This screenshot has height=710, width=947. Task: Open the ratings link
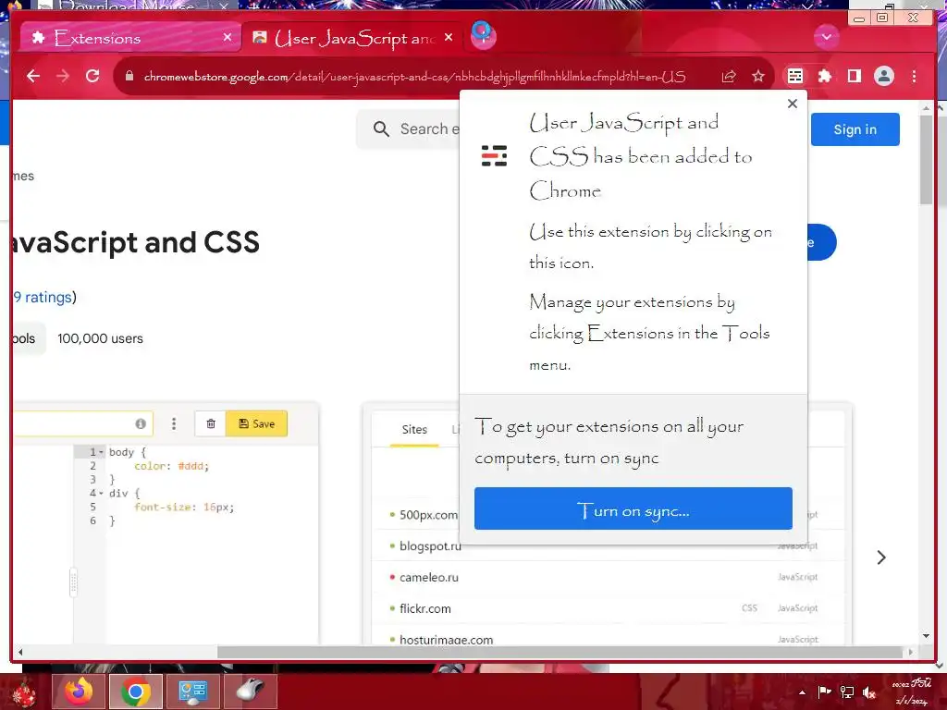coord(44,297)
